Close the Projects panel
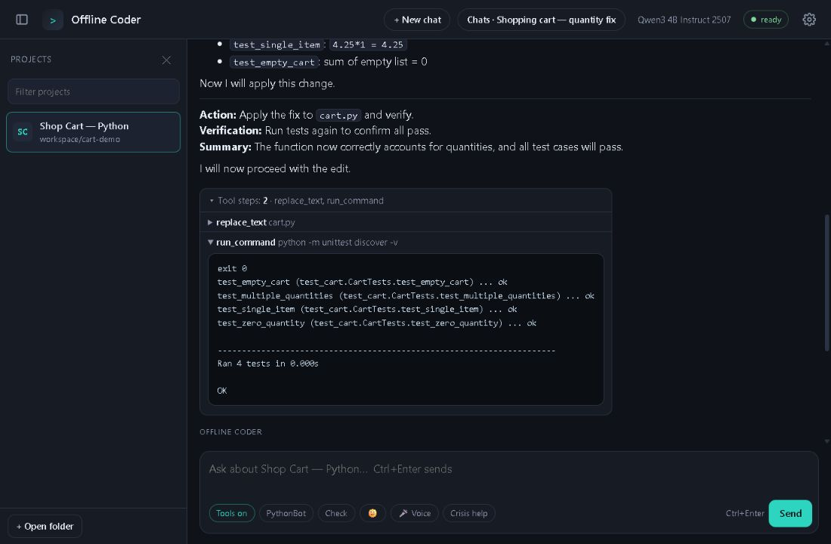Viewport: 831px width, 544px height. (x=166, y=60)
